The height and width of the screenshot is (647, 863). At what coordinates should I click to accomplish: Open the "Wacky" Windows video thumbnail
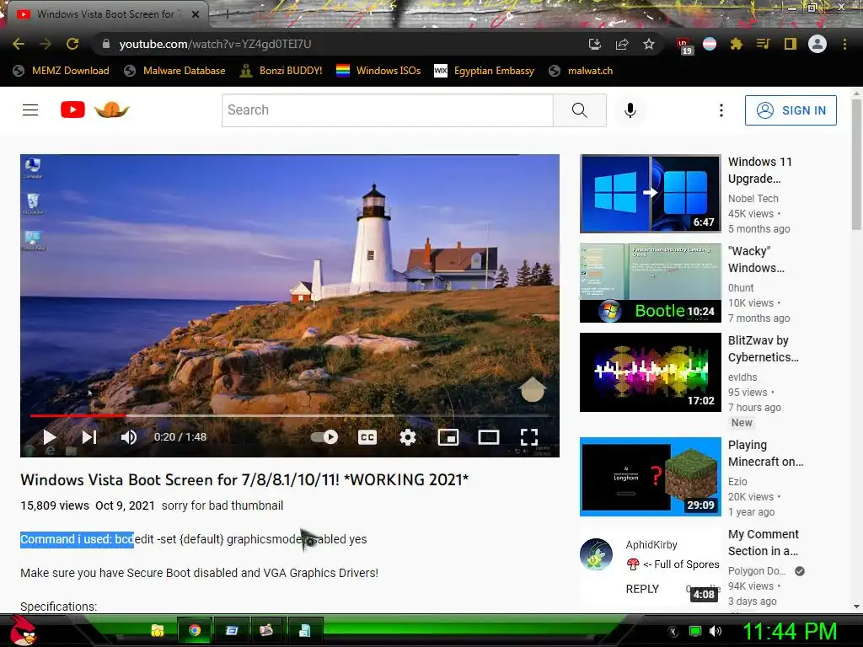pyautogui.click(x=650, y=283)
